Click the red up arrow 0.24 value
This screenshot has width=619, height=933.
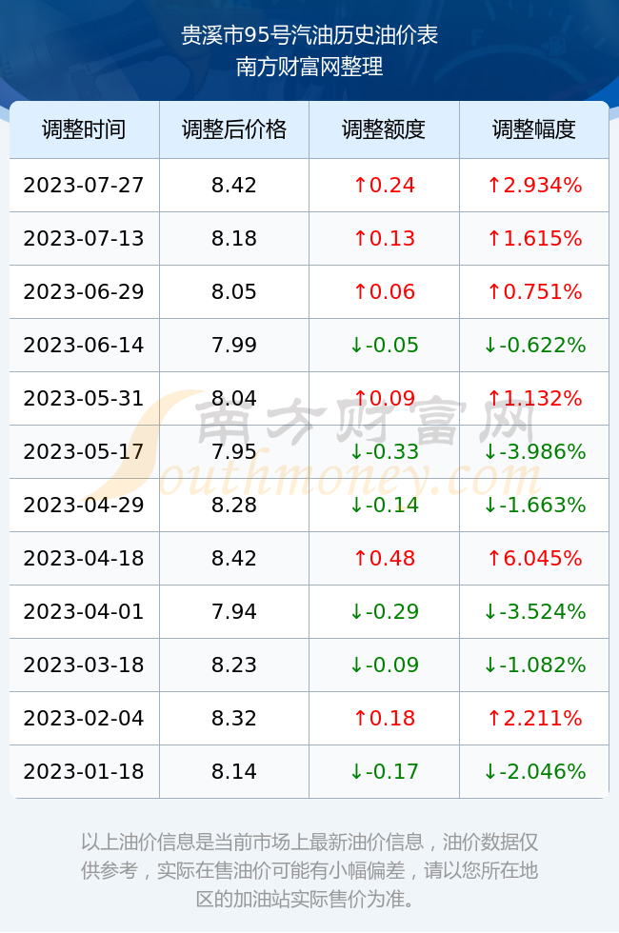[384, 185]
